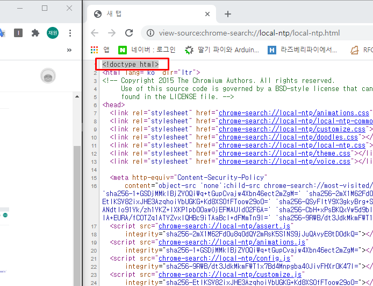Close the 새 탭 tab
This screenshot has height=286, width=373.
coord(207,14)
